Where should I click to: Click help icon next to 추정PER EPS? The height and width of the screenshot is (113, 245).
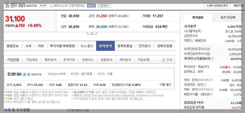(205, 85)
